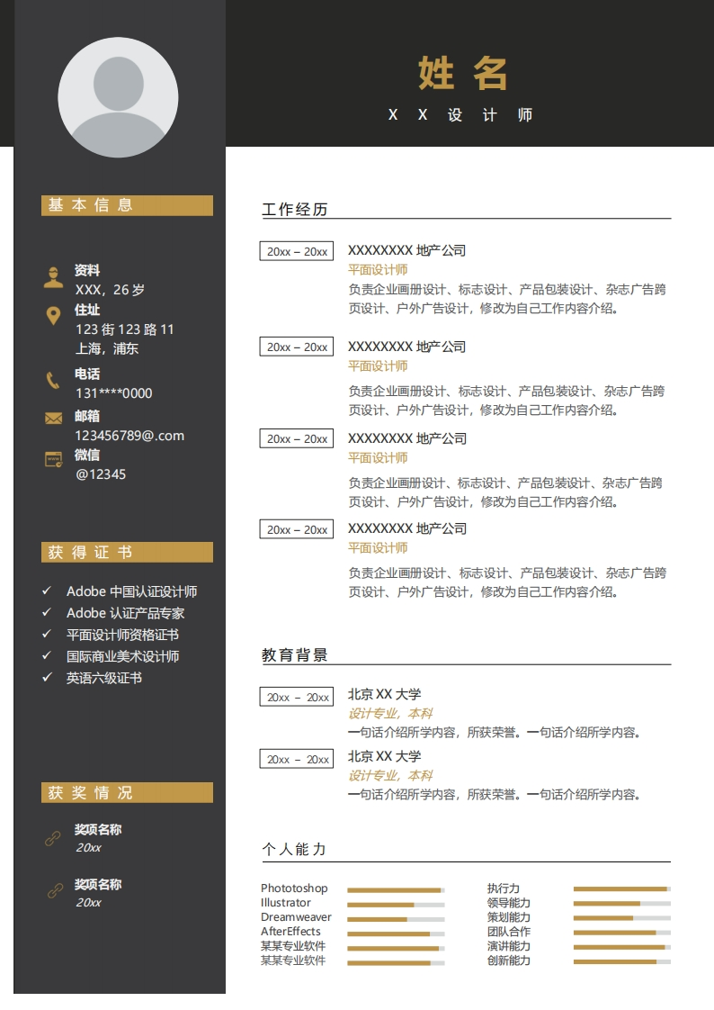Click the 团队合作 skill level bar
The width and height of the screenshot is (714, 1010).
(x=622, y=933)
